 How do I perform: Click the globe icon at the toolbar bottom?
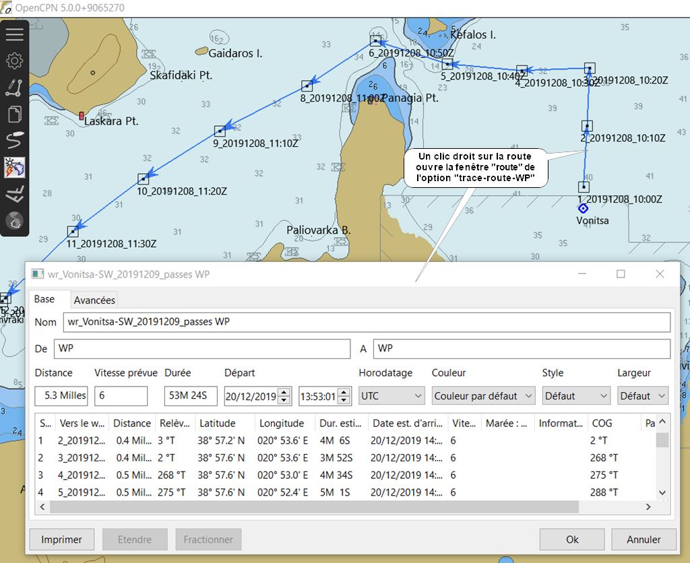[x=15, y=220]
